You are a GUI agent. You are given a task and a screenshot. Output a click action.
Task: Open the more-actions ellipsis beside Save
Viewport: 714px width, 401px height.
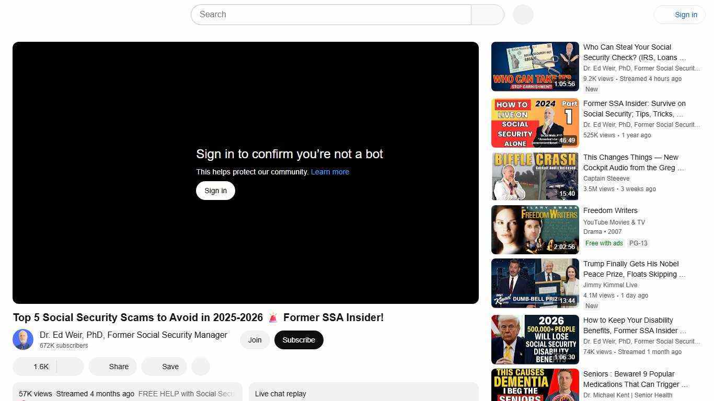point(200,366)
